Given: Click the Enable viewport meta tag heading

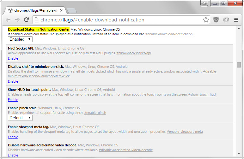Looking at the screenshot, I should [28, 127].
